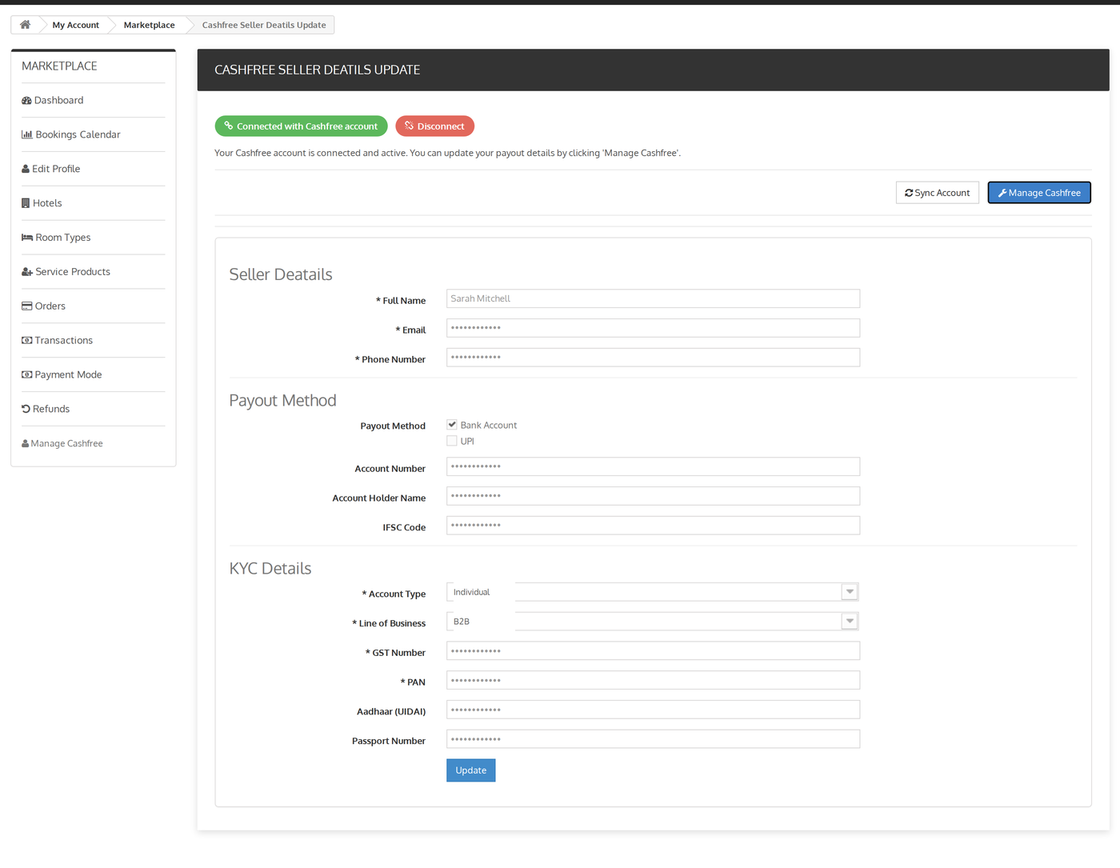Click the Phone Number field
1120x868 pixels.
click(x=653, y=358)
